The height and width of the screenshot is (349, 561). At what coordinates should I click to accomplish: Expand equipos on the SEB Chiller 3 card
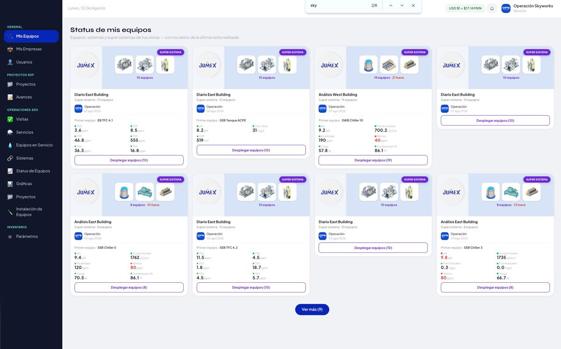495,287
